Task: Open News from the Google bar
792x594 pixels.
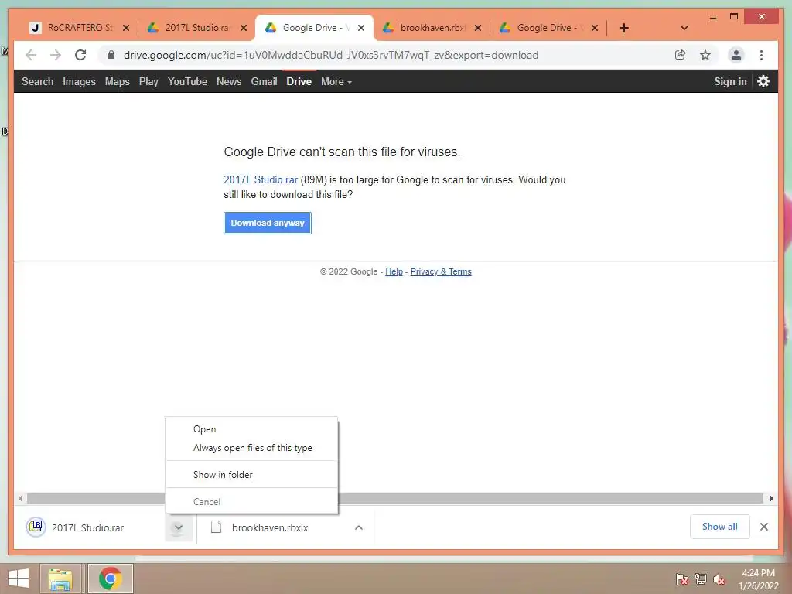Action: (x=229, y=81)
